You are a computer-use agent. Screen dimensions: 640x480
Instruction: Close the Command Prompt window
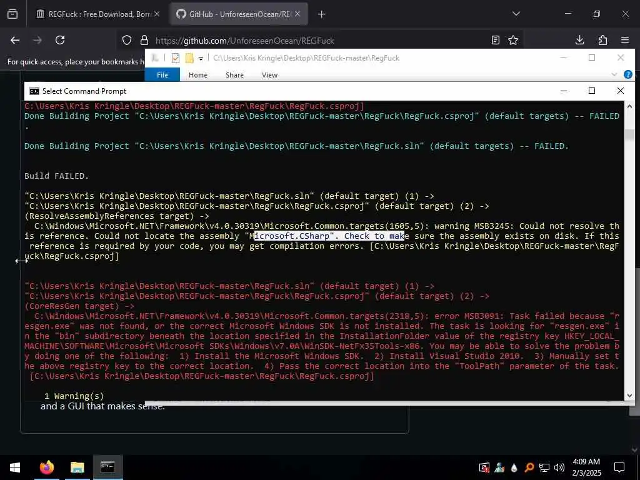621,91
